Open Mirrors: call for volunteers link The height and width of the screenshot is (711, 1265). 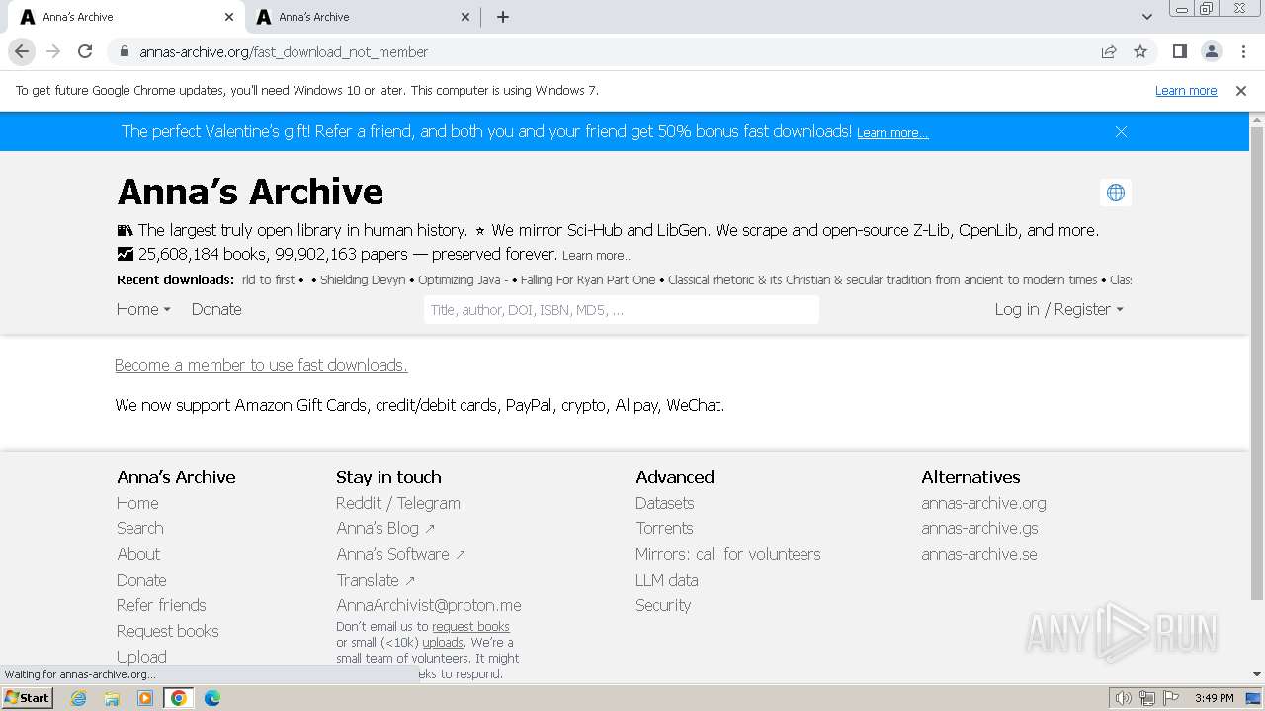728,554
